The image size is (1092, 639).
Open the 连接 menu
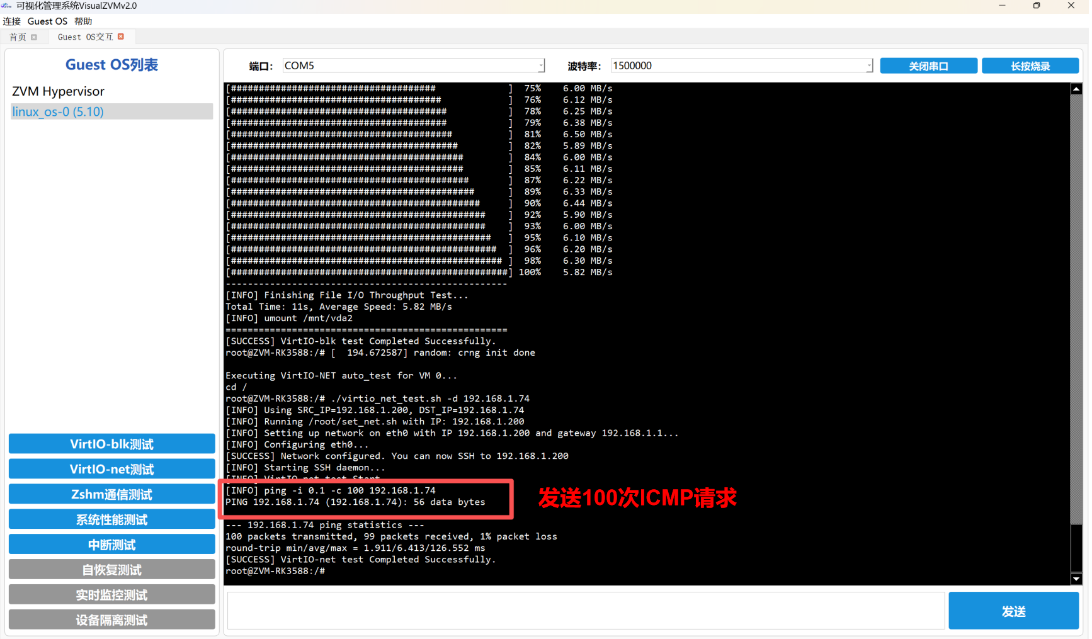(11, 21)
